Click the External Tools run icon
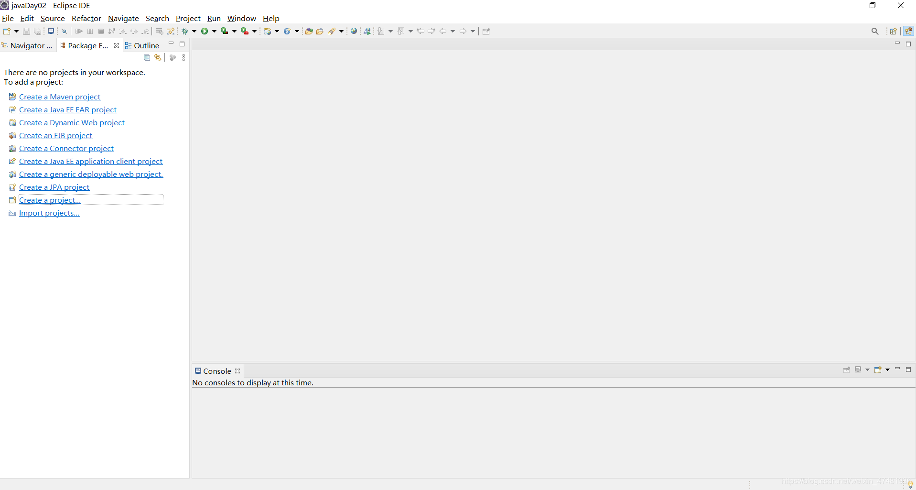The width and height of the screenshot is (916, 490). pyautogui.click(x=245, y=32)
